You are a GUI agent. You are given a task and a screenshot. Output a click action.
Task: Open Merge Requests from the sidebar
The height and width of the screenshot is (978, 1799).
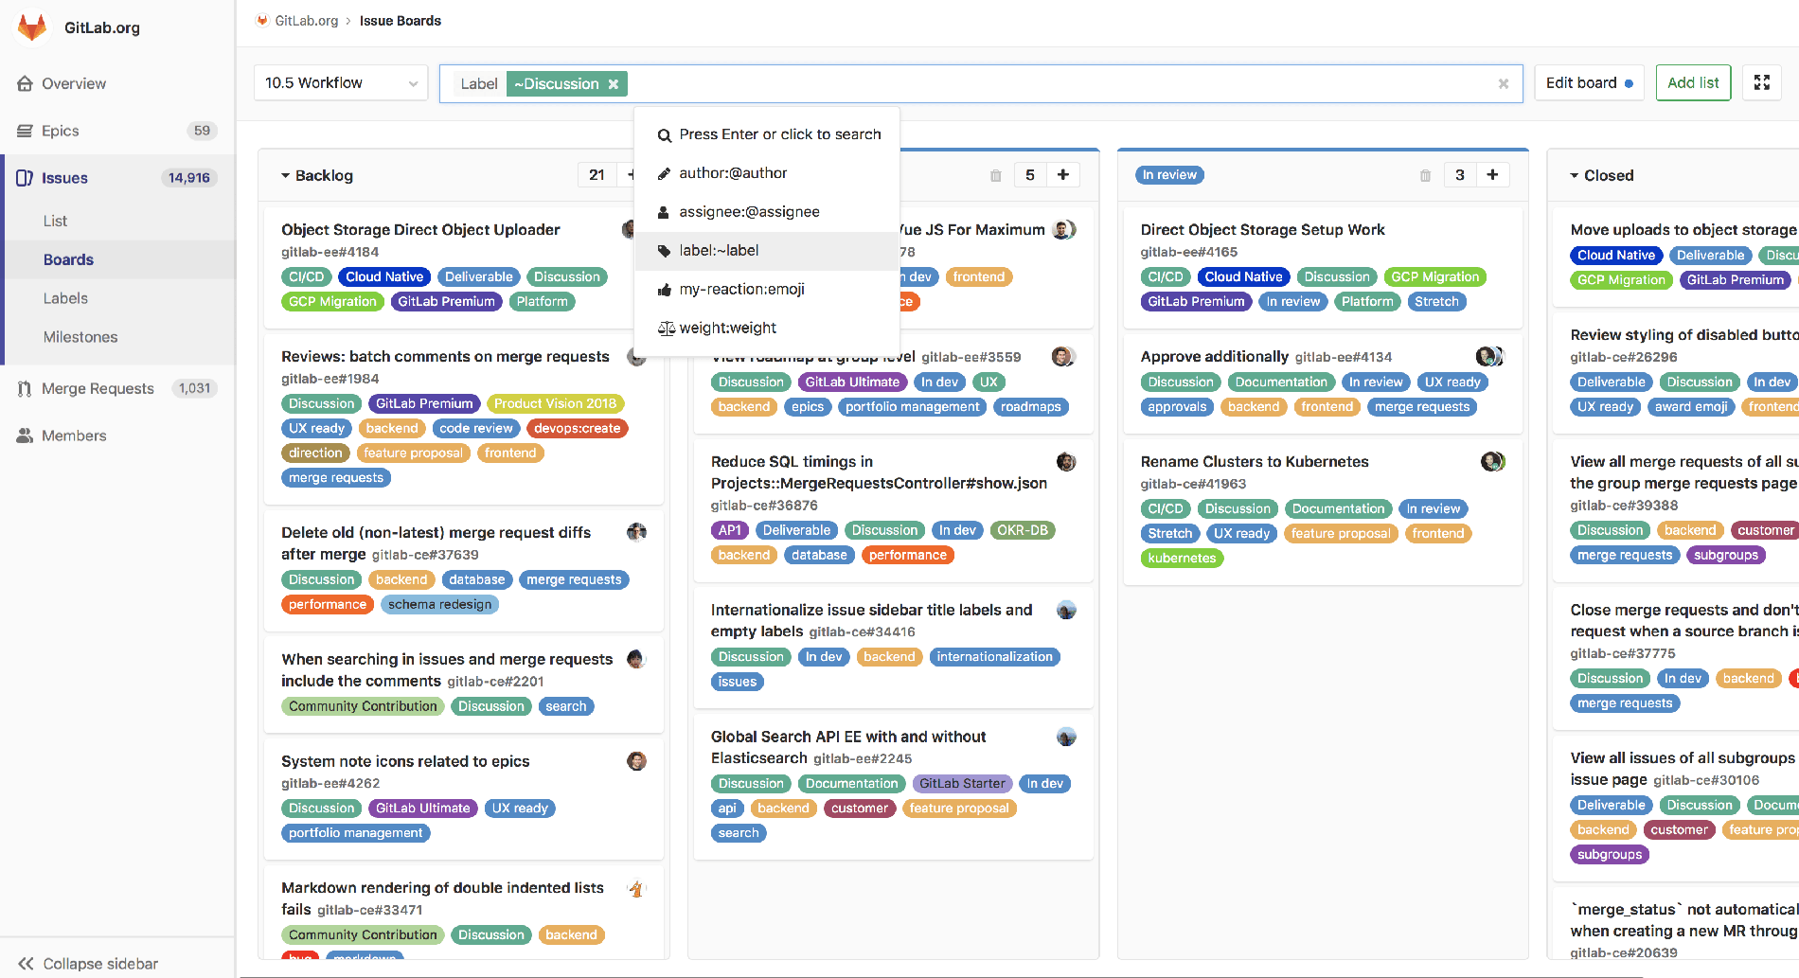(97, 388)
